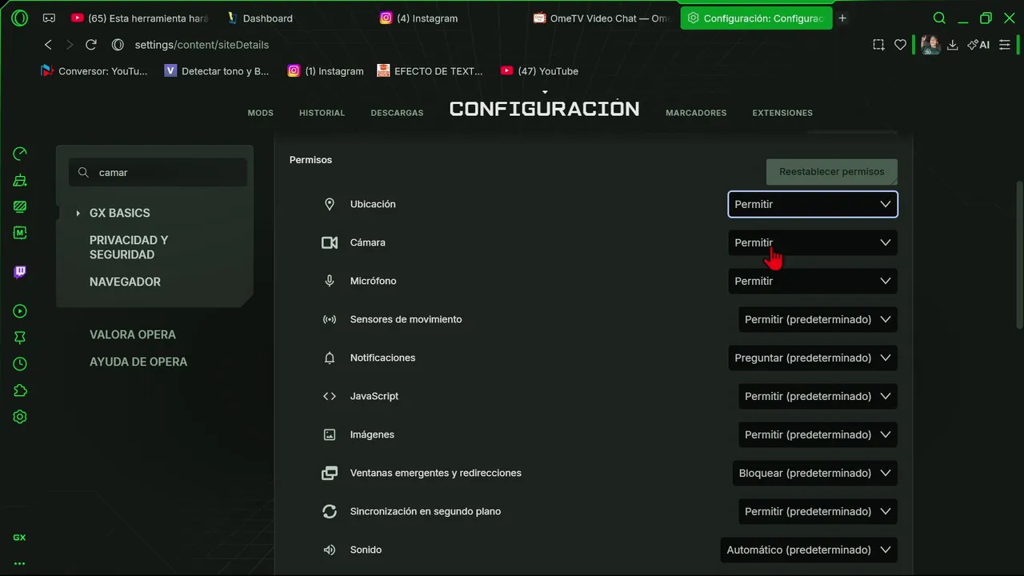
Task: Open the Micrófono permission dropdown
Action: [x=812, y=281]
